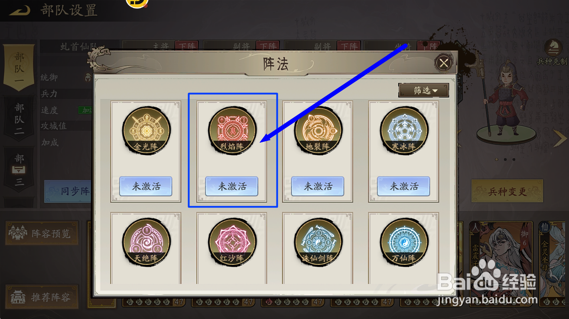This screenshot has height=319, width=569.
Task: Show next soldier with right arrow
Action: (x=560, y=138)
